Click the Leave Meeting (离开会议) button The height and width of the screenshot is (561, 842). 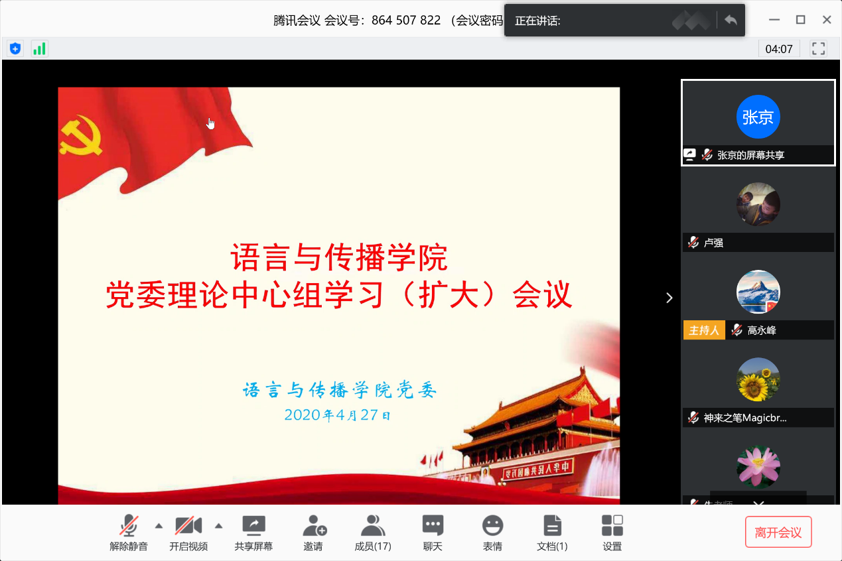pos(778,532)
